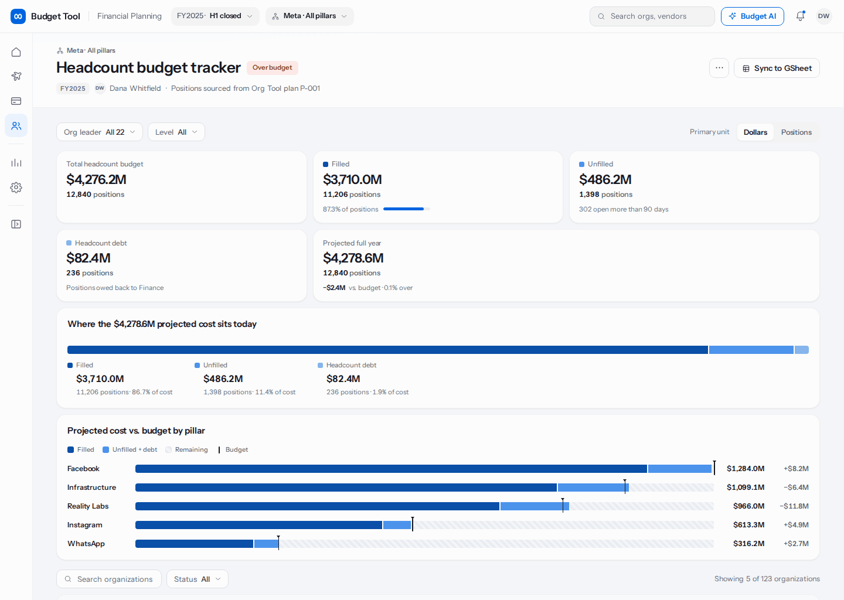844x600 pixels.
Task: Click "Showing 5 of 123 organizations" text
Action: tap(767, 579)
